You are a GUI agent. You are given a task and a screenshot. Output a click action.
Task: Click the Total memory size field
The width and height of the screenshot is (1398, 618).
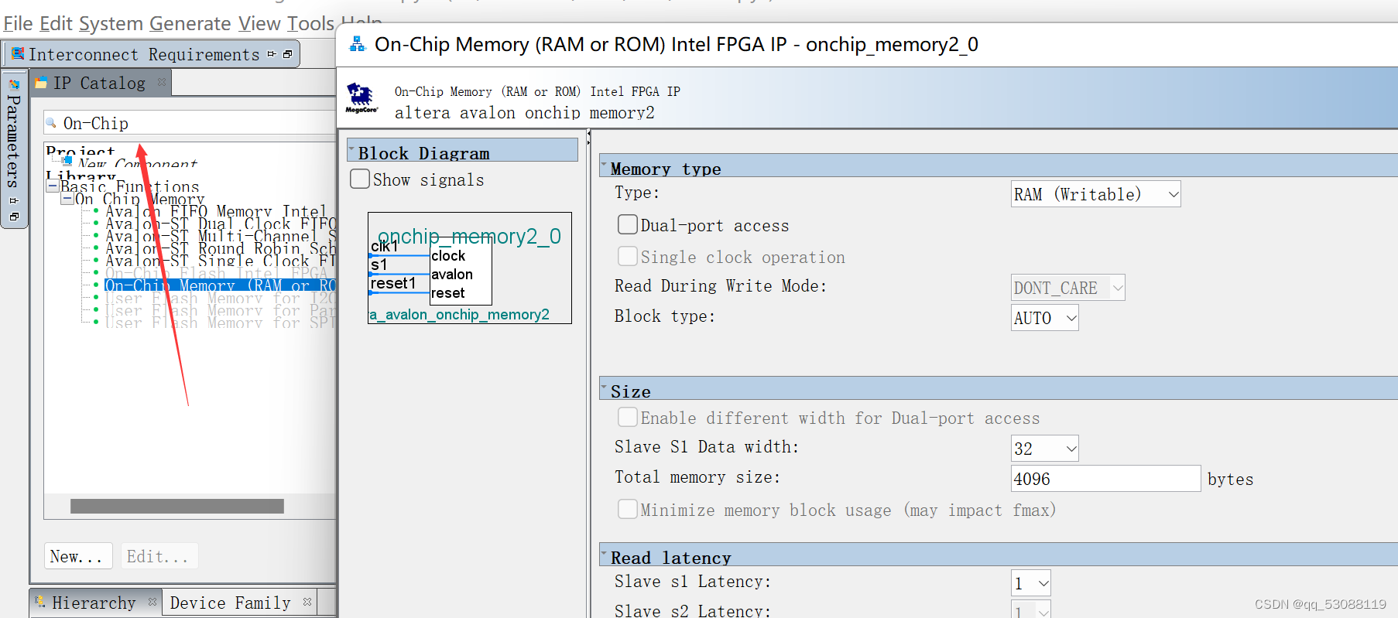click(1105, 479)
